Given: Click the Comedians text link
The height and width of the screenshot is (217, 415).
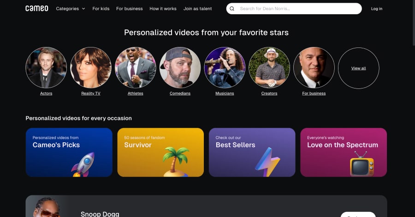Looking at the screenshot, I should [x=180, y=94].
